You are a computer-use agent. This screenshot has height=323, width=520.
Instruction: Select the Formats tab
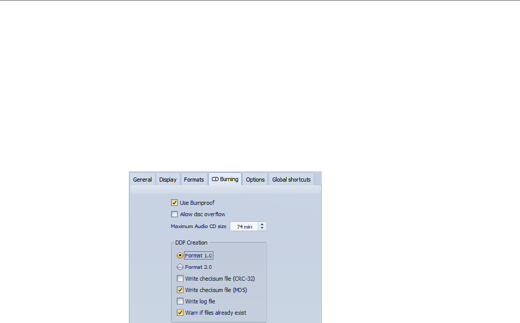[x=194, y=179]
